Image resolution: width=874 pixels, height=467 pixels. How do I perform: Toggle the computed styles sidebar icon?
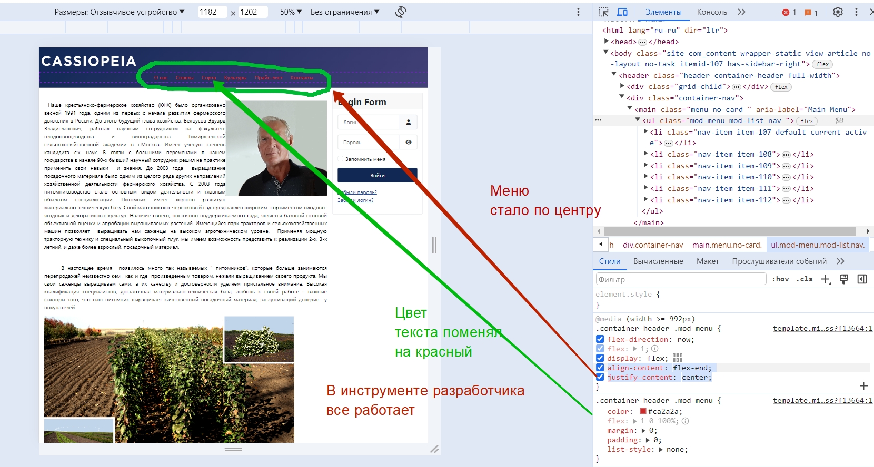[862, 279]
